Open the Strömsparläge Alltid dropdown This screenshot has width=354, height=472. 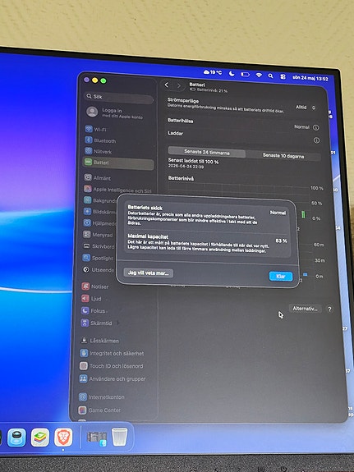click(x=306, y=108)
